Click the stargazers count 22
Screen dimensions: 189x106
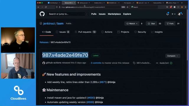point(160,24)
